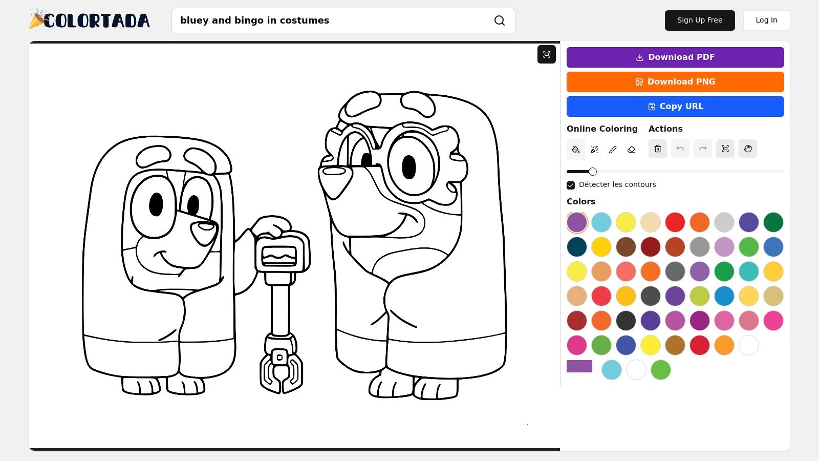Click inside the search input field
This screenshot has width=819, height=461.
click(333, 20)
